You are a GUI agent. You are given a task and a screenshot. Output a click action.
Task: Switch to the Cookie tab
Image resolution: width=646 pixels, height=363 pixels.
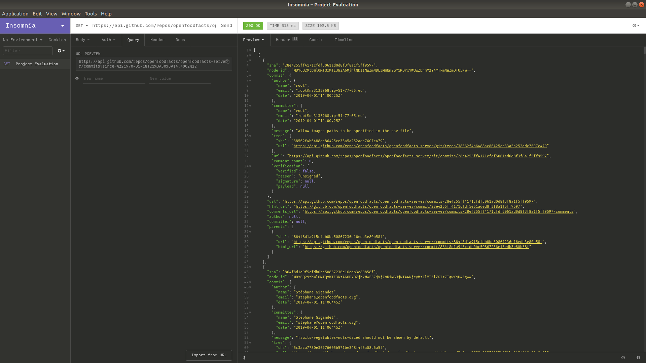pos(316,40)
